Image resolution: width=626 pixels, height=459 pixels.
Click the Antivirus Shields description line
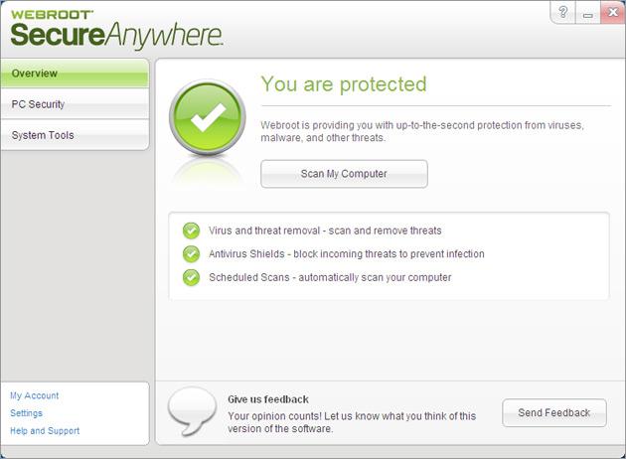pos(347,254)
